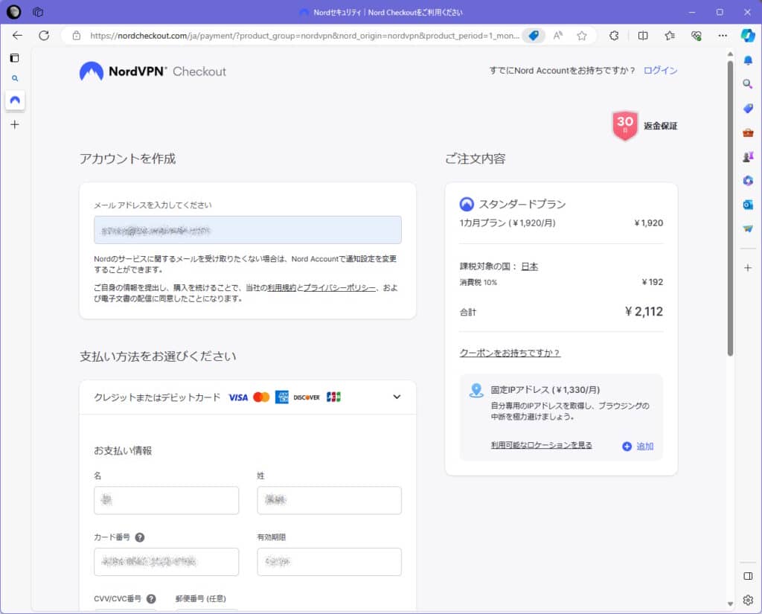Screen dimensions: 762x614
Task: Open 利用可能なロケーションを見る link
Action: (x=542, y=445)
